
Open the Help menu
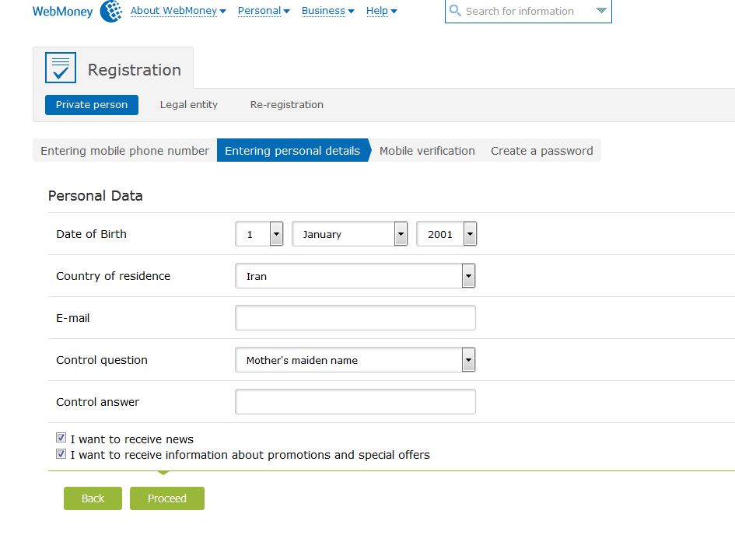(381, 11)
